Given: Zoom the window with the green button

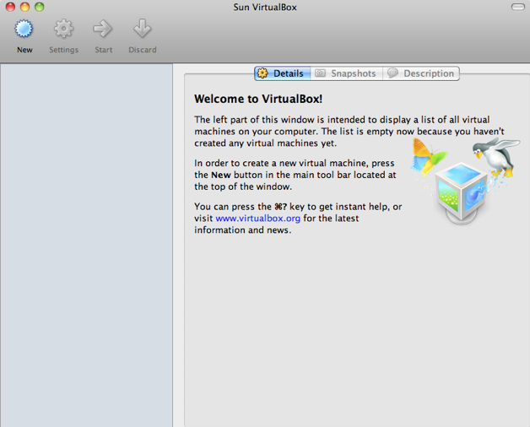Looking at the screenshot, I should [39, 7].
